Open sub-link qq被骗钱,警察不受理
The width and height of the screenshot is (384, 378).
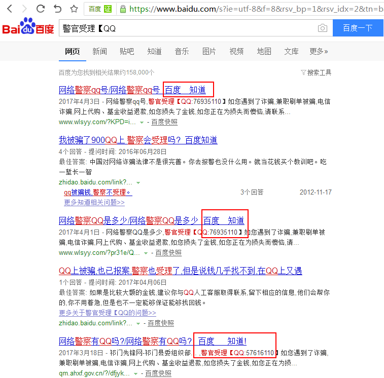98,193
